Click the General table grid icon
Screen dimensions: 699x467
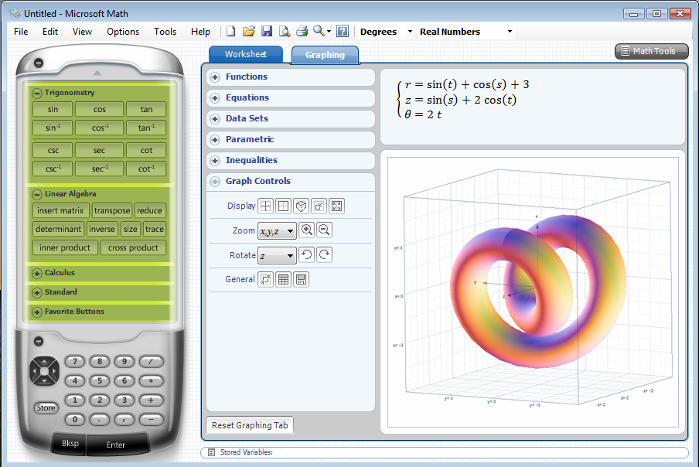click(284, 279)
